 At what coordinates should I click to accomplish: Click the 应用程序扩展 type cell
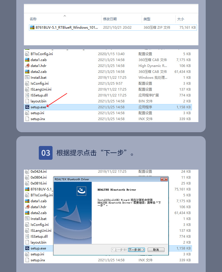(149, 95)
